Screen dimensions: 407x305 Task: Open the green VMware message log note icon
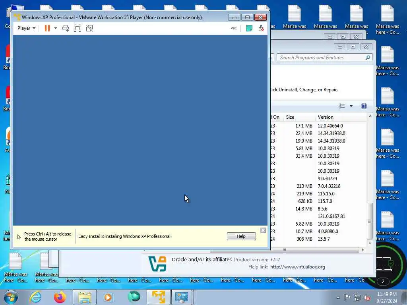(x=249, y=28)
